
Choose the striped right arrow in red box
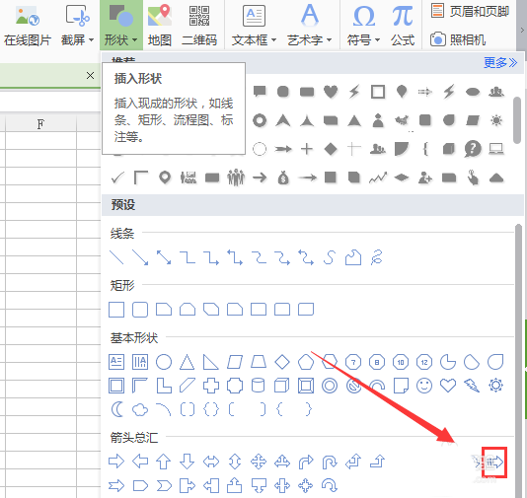click(x=495, y=462)
